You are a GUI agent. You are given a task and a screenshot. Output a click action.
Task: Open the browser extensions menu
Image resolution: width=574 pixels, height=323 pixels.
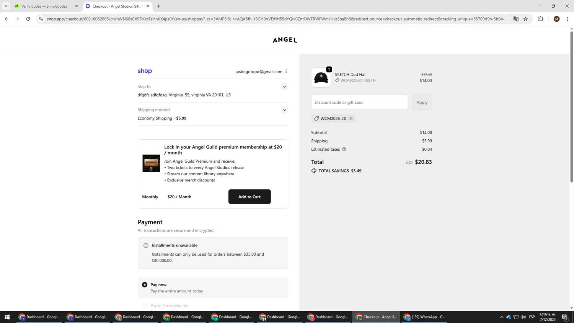coord(541,19)
